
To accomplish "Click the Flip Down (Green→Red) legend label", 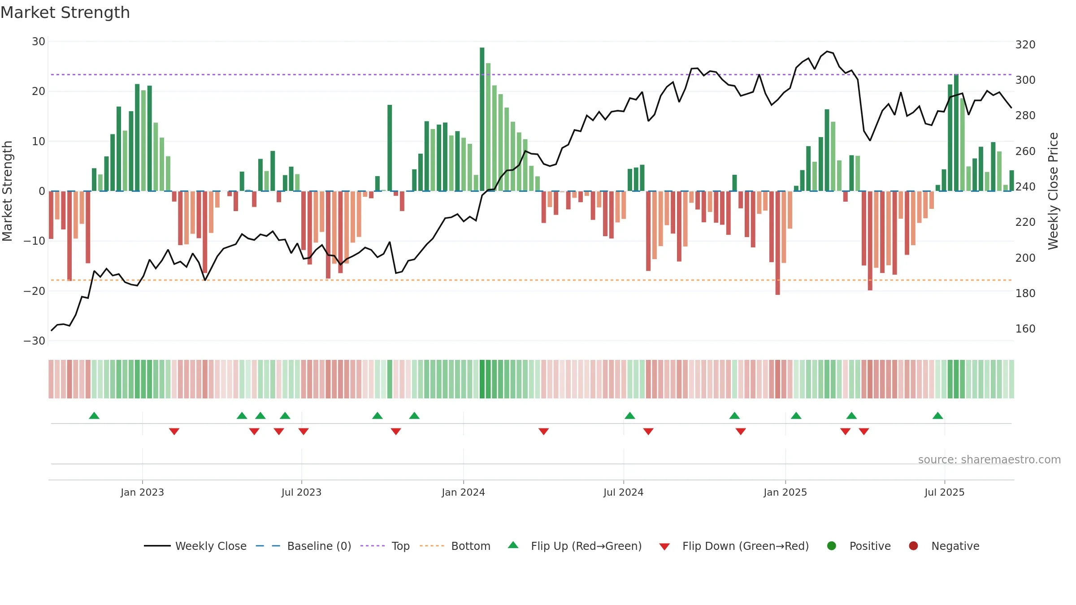I will coord(746,546).
